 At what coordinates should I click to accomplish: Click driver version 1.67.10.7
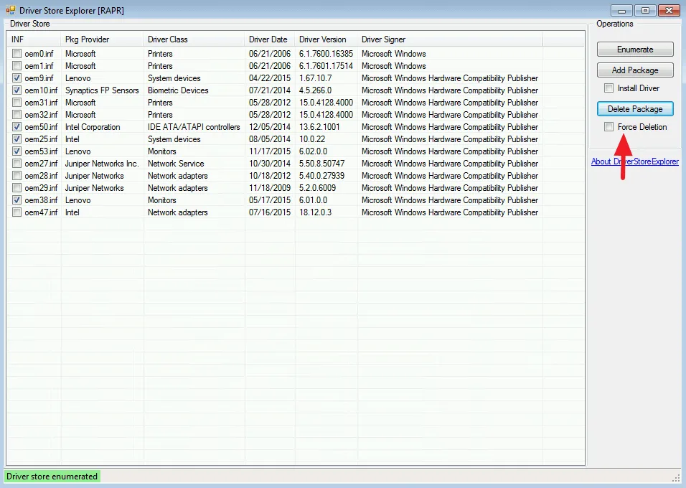pyautogui.click(x=316, y=78)
